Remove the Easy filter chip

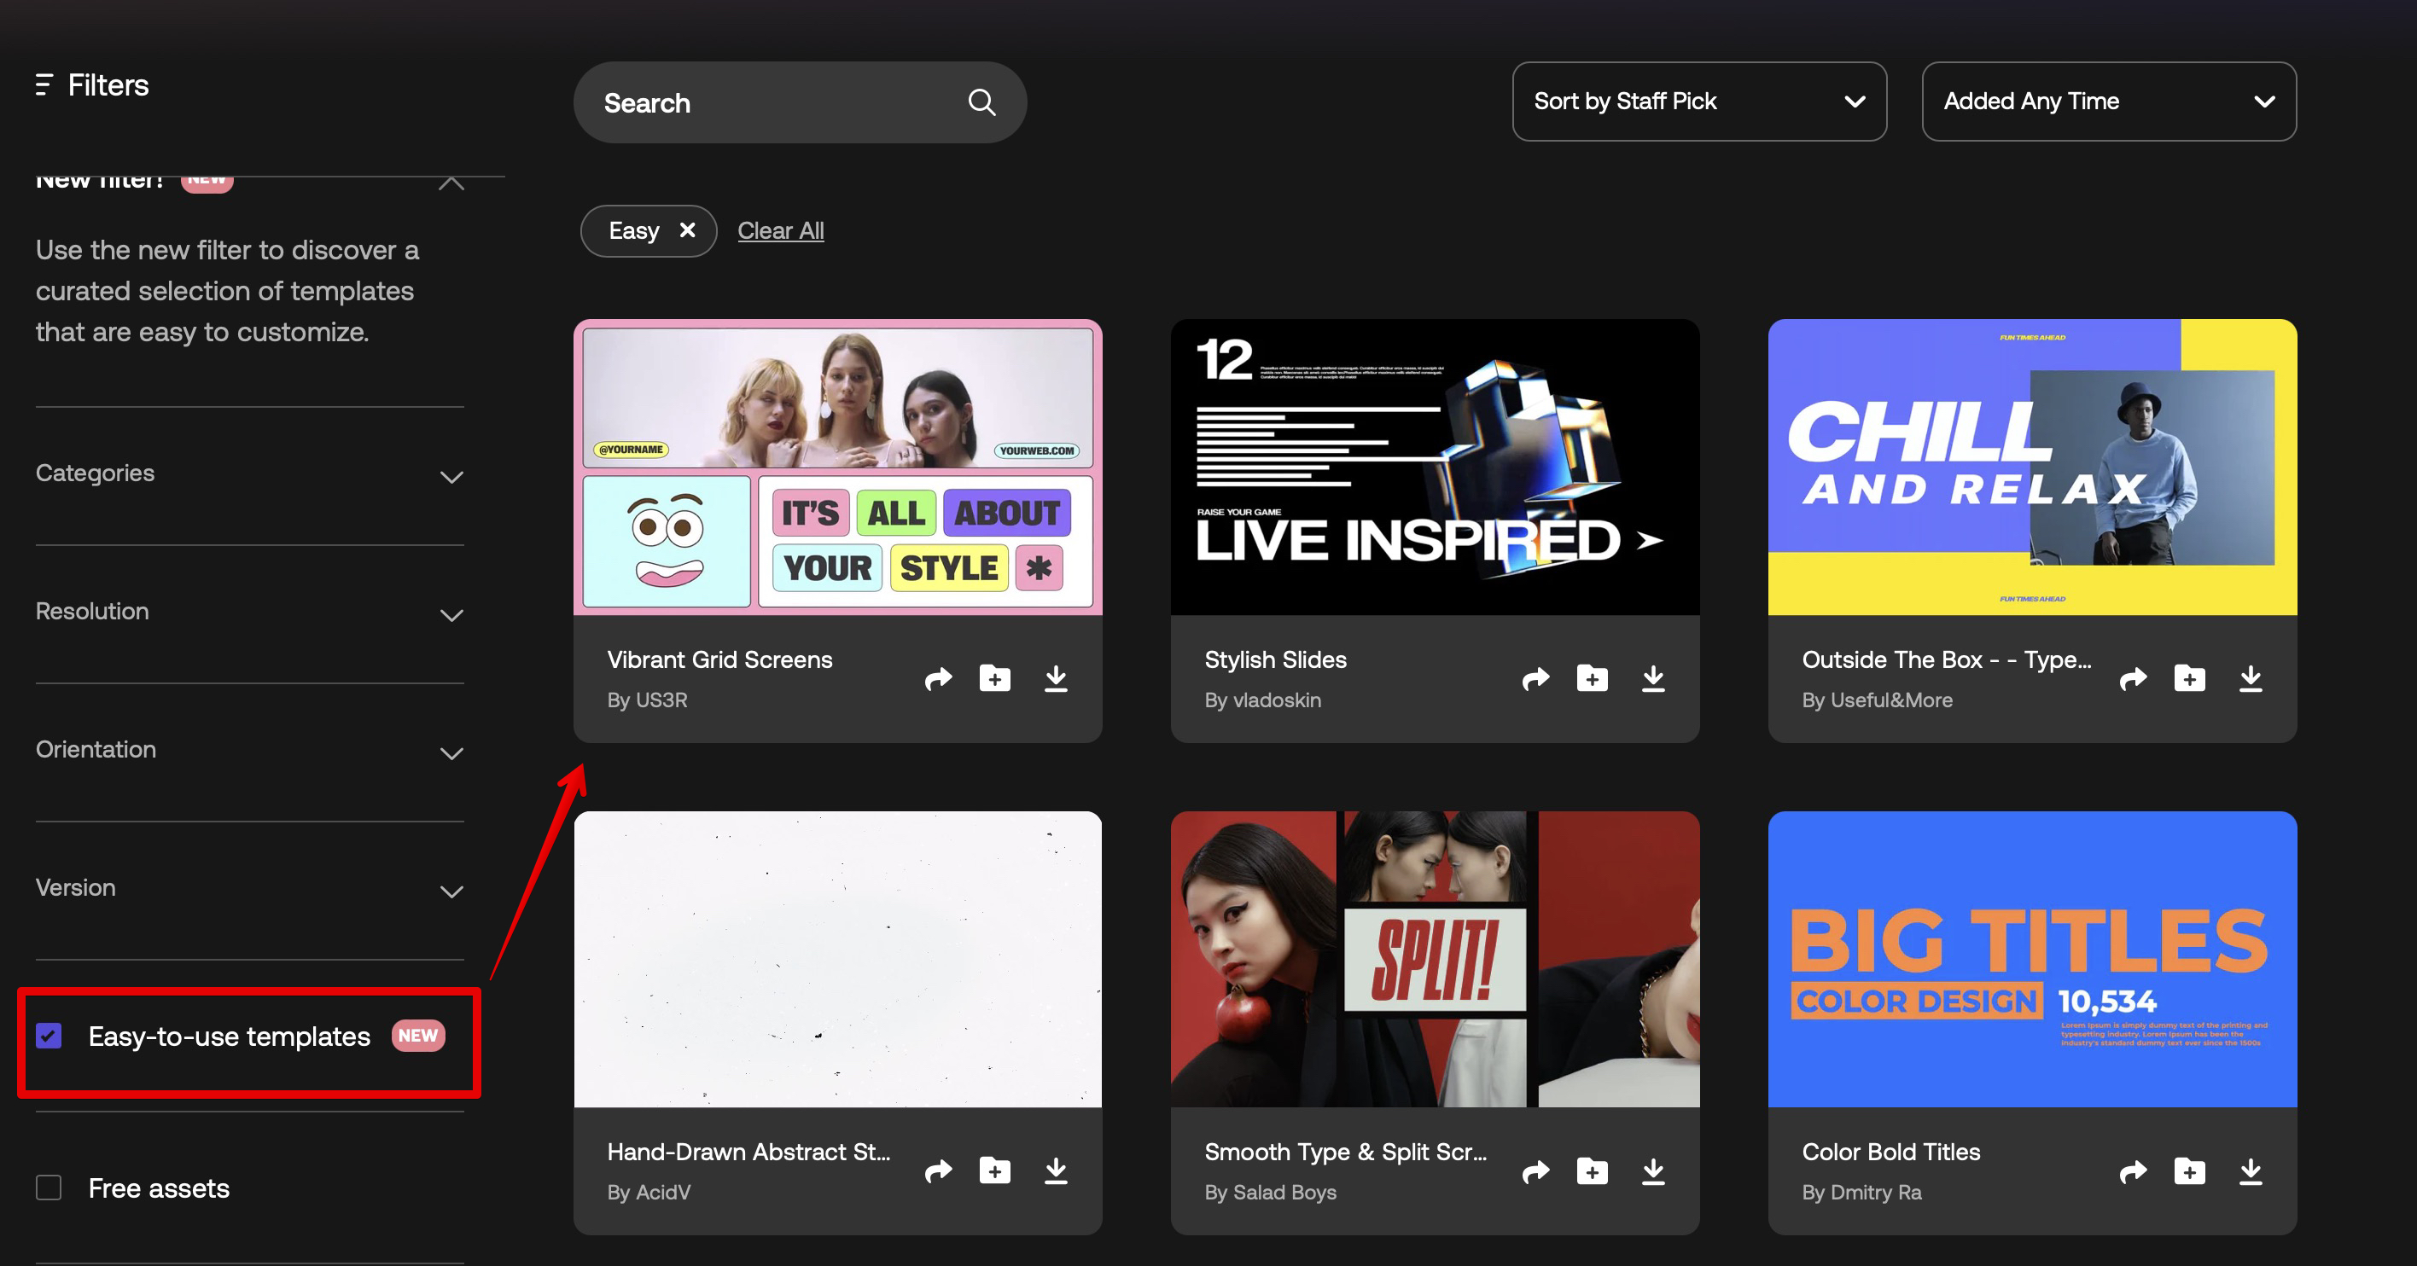(687, 229)
